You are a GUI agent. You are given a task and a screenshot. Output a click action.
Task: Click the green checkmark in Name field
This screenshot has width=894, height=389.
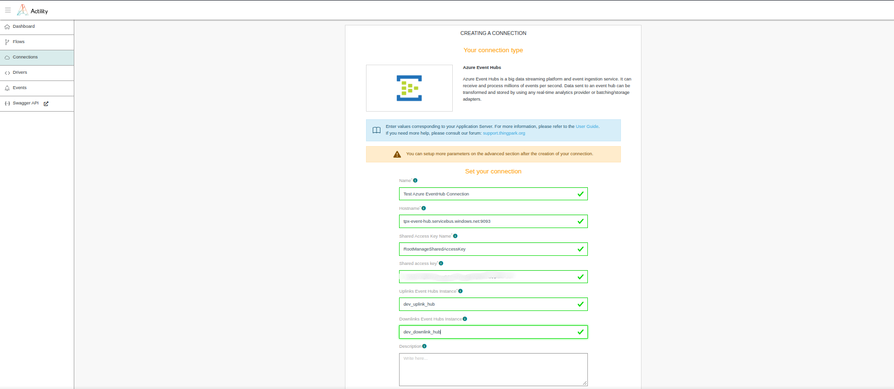[x=581, y=194]
